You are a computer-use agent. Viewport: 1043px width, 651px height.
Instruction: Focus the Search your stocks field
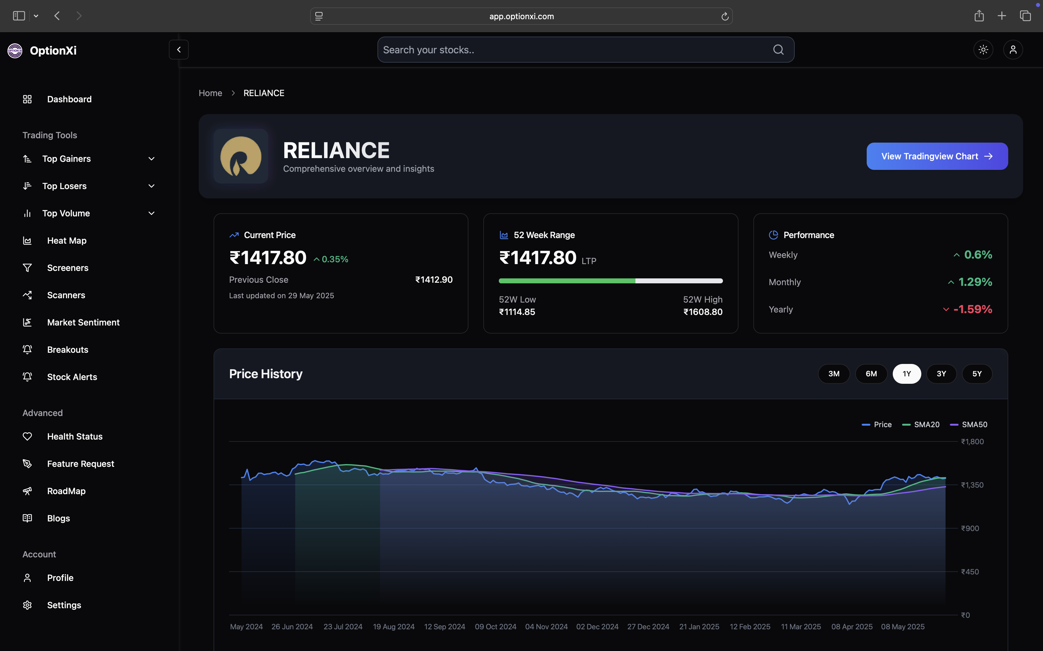(x=573, y=50)
